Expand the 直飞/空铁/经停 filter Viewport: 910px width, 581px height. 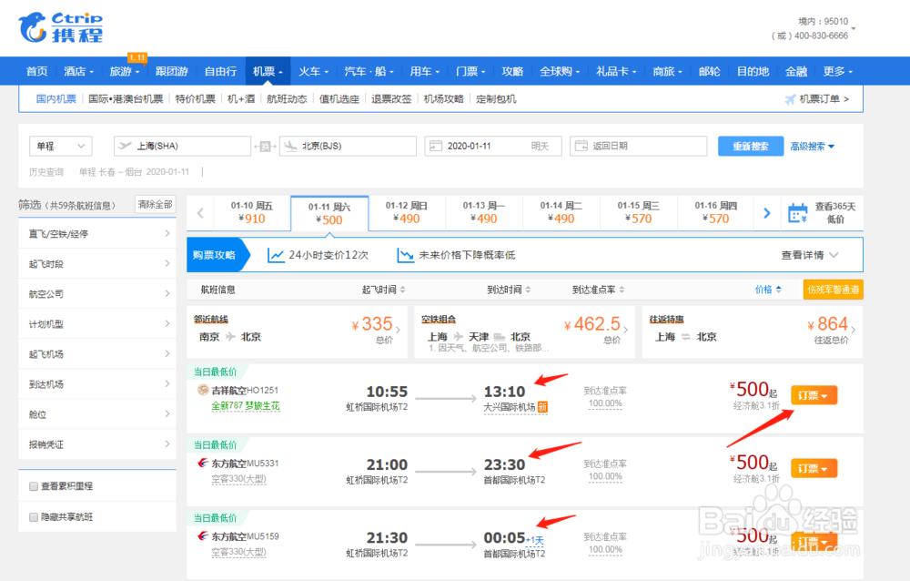(97, 233)
